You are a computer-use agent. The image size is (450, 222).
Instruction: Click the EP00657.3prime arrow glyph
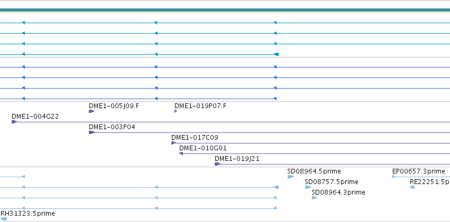point(394,177)
